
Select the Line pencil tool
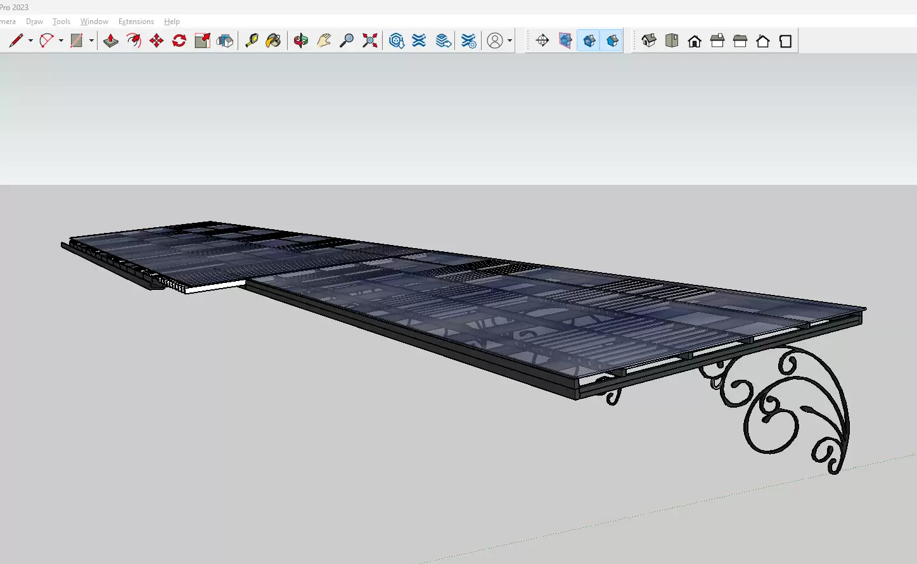click(16, 41)
